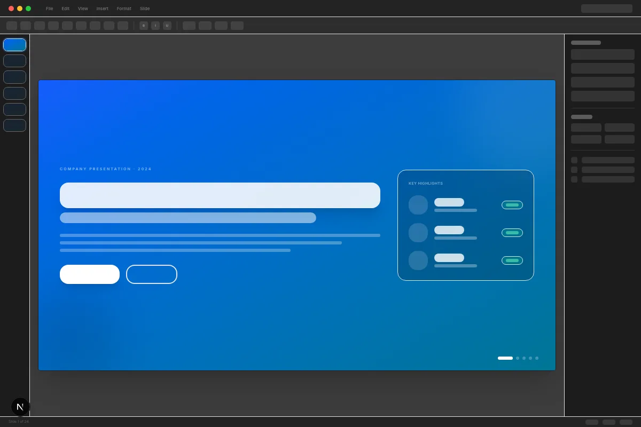The image size is (641, 427).
Task: Click the active white pagination dash
Action: 505,358
